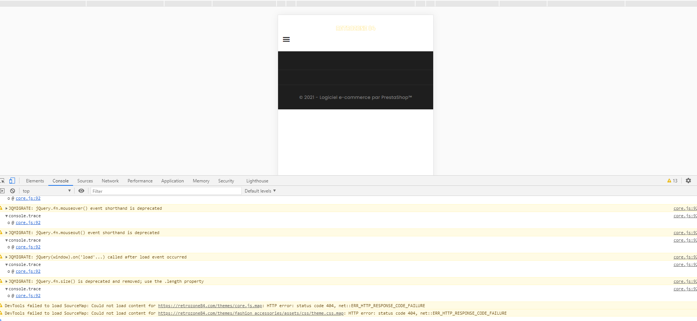Image resolution: width=697 pixels, height=321 pixels.
Task: Open core.js:92 stack frame under mouseover trace
Action: [x=28, y=222]
